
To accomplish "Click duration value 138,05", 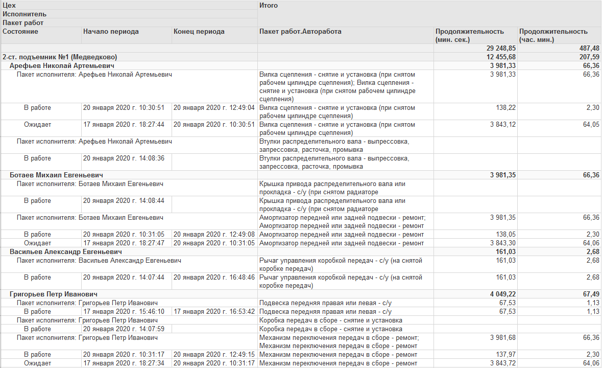I will tap(505, 234).
